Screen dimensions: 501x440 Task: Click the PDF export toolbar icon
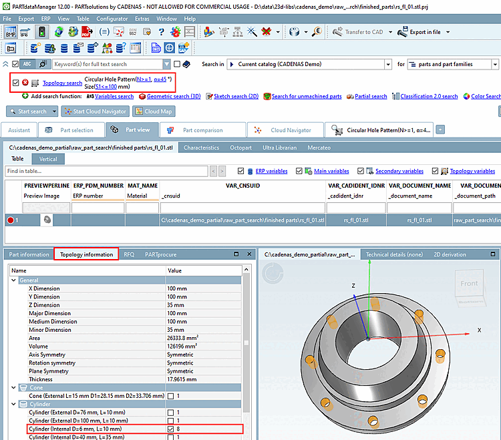point(88,31)
